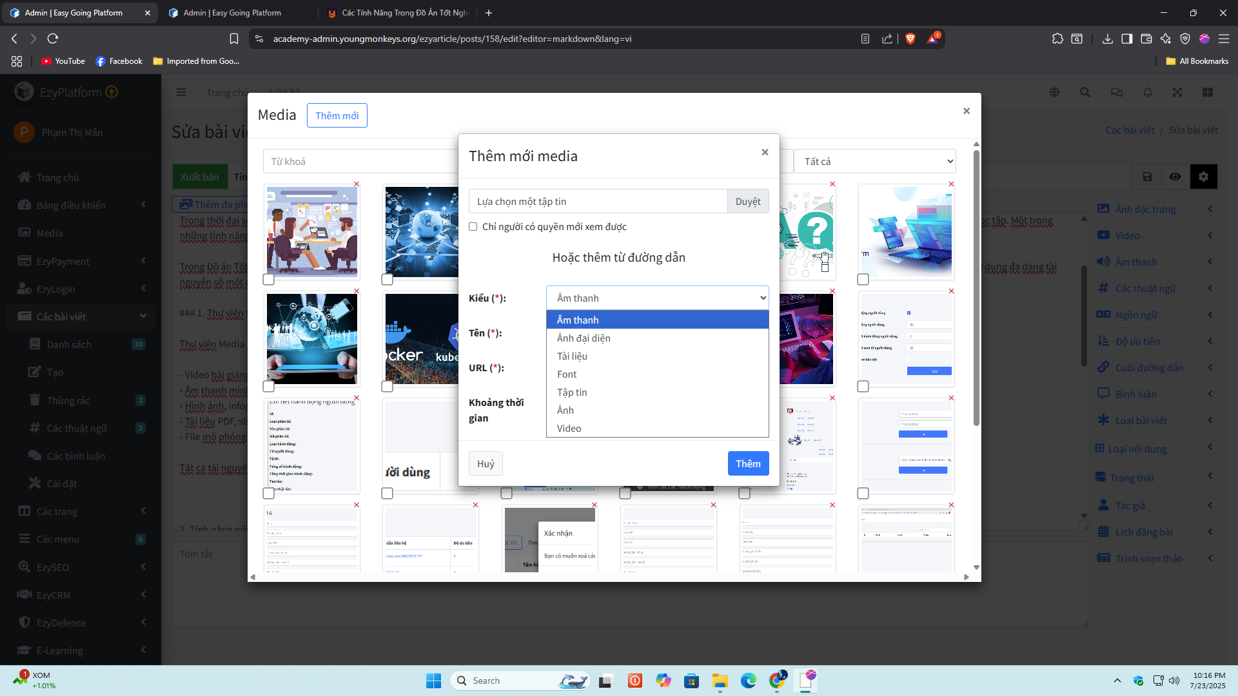Open the laptop isometric illustration thumbnail

pos(907,232)
